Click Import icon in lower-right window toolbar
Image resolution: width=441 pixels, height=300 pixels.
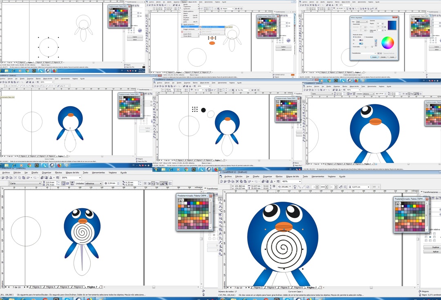[263, 182]
